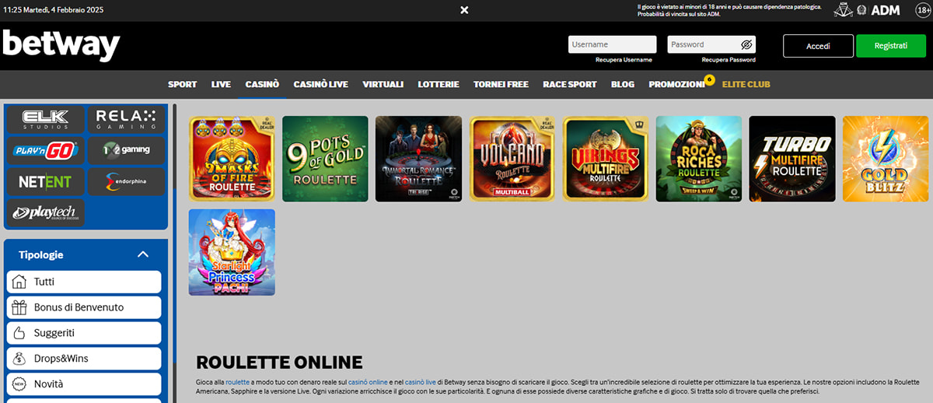Screen dimensions: 933x403
Task: Click the roulette link in description
Action: [237, 383]
